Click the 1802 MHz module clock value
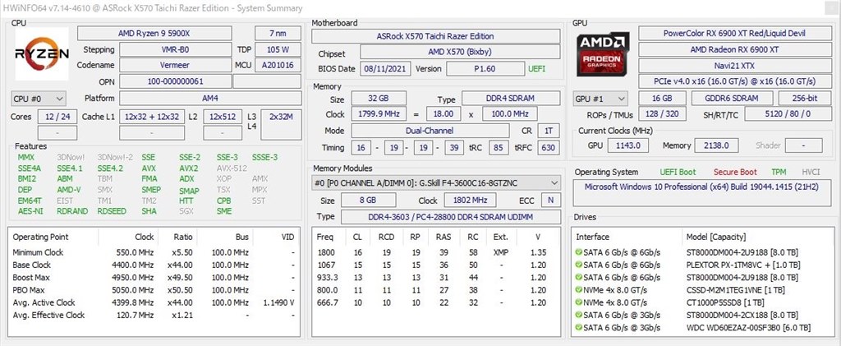The width and height of the screenshot is (841, 346). (471, 200)
